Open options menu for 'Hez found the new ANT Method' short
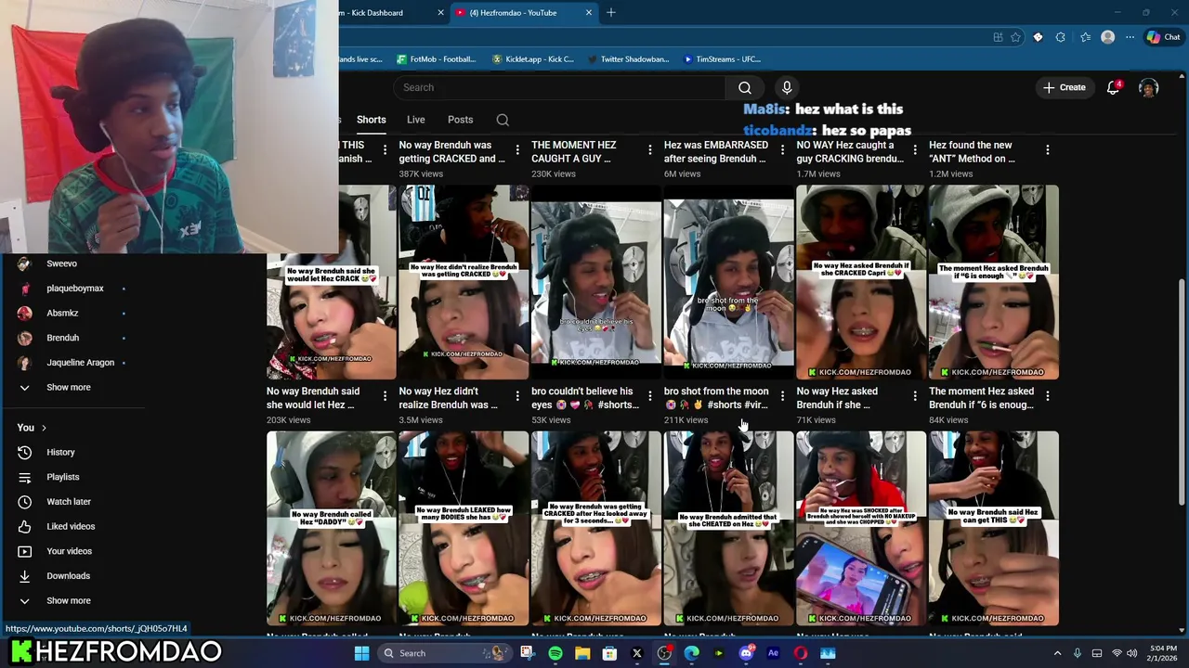The width and height of the screenshot is (1189, 668). [1048, 150]
